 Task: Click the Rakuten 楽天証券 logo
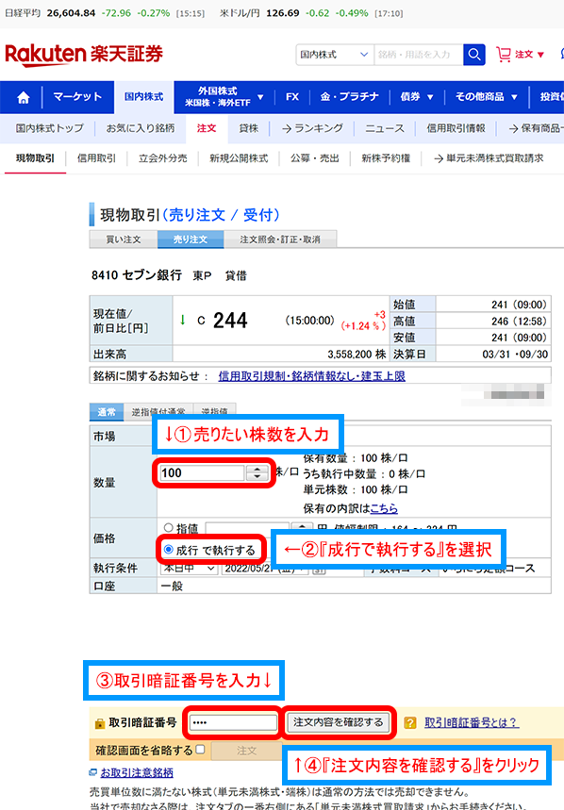[84, 55]
